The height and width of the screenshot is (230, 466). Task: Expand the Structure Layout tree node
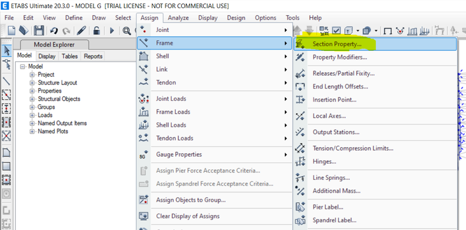point(32,83)
